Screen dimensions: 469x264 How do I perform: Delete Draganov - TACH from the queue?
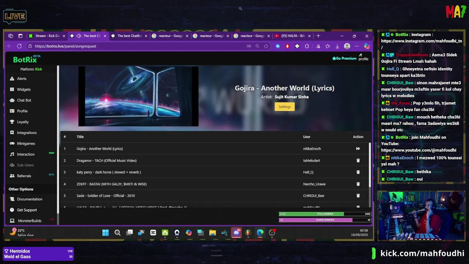358,161
